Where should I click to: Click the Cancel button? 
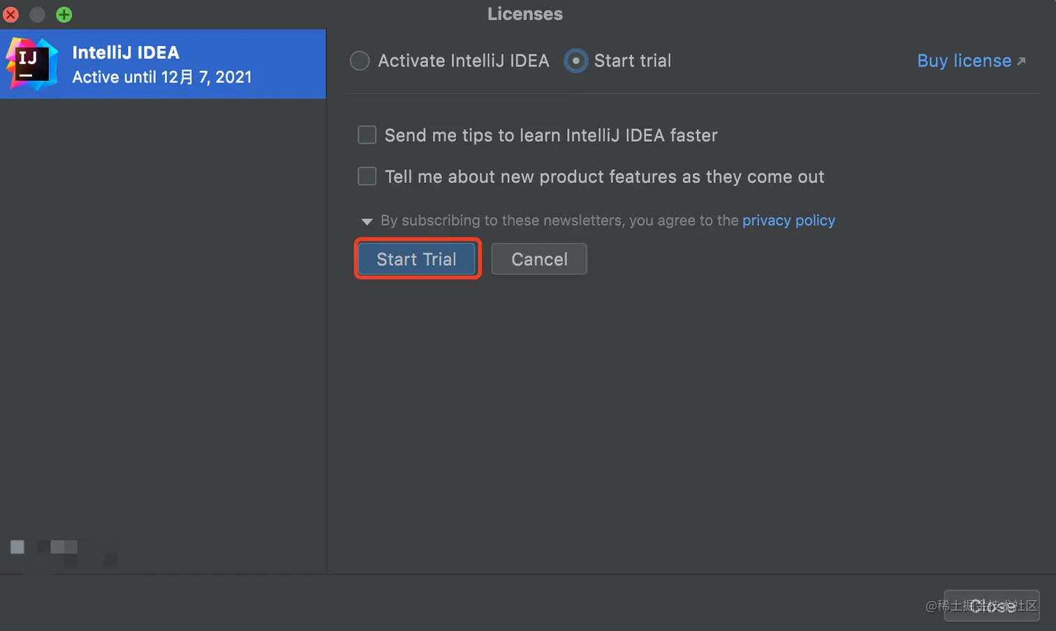pos(539,259)
